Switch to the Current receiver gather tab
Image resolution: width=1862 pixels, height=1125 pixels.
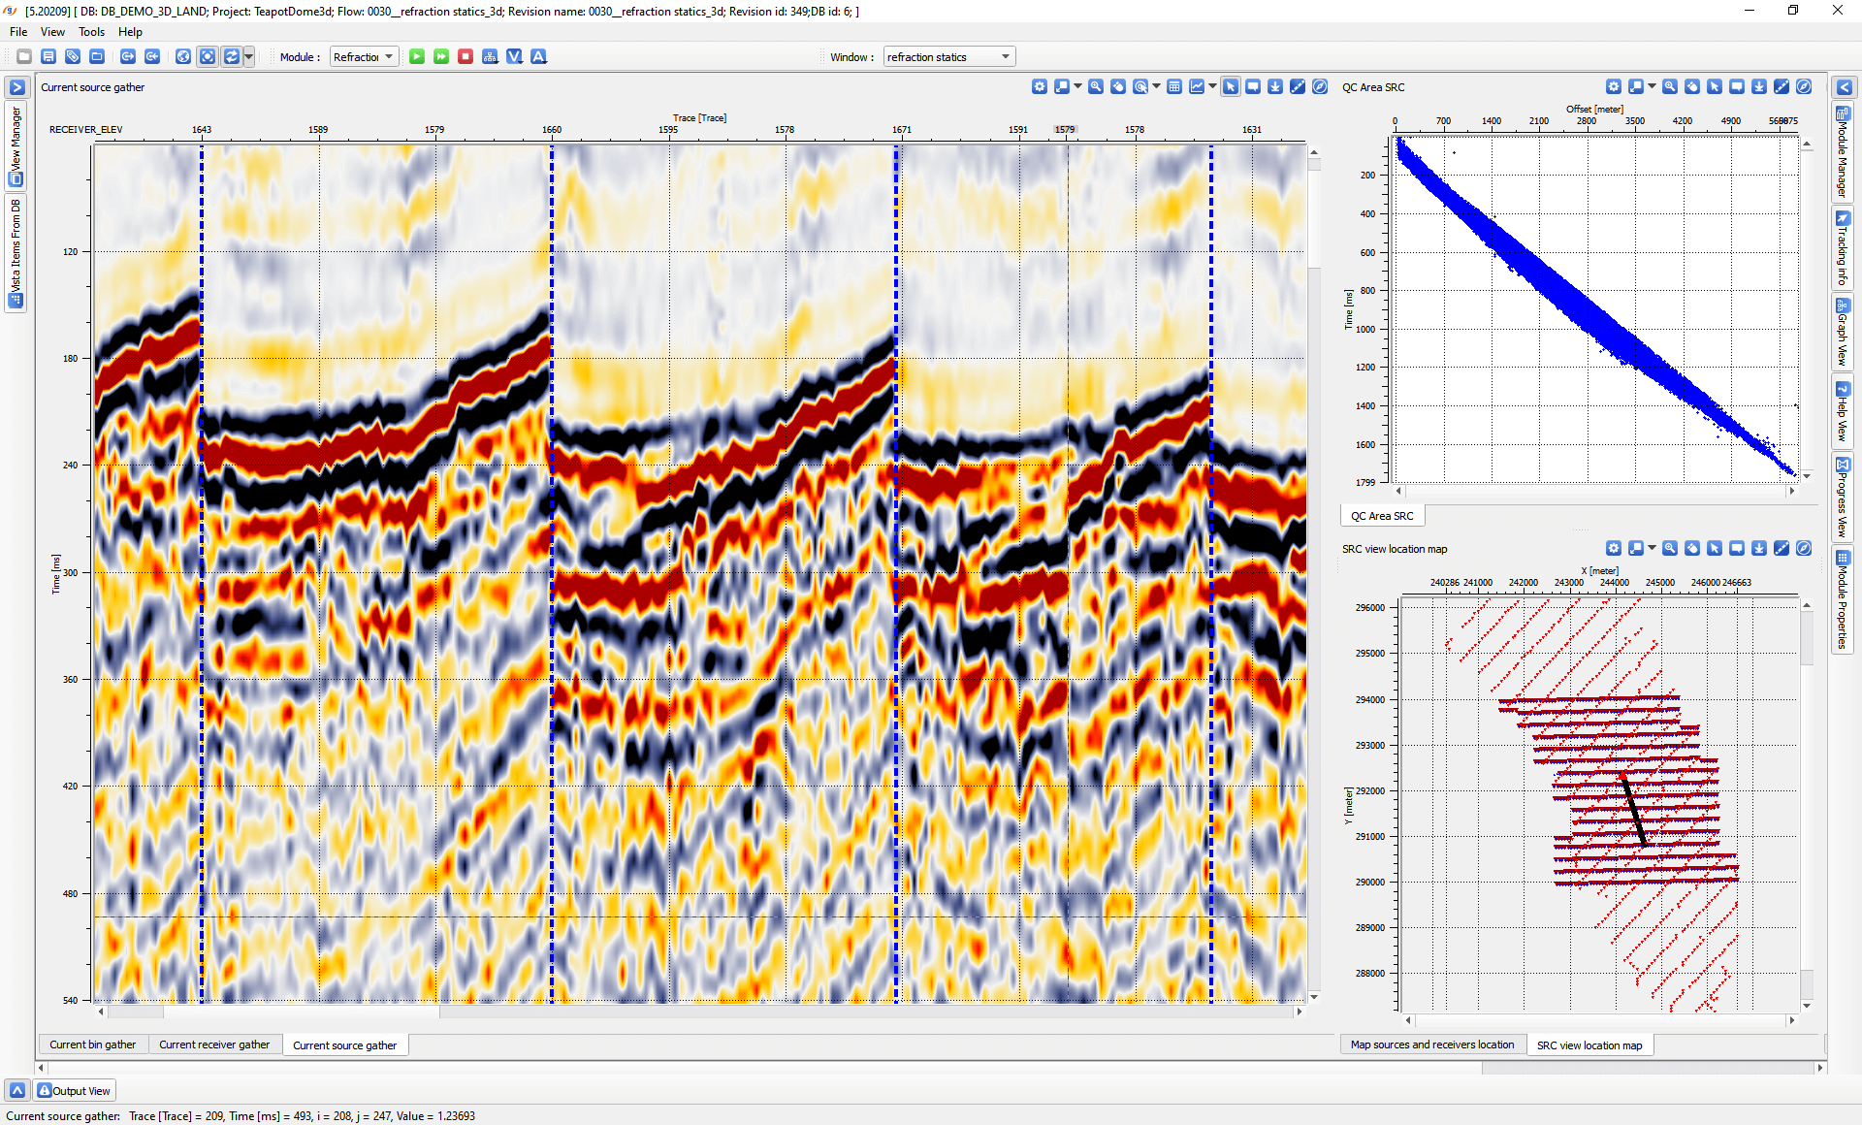(x=214, y=1045)
